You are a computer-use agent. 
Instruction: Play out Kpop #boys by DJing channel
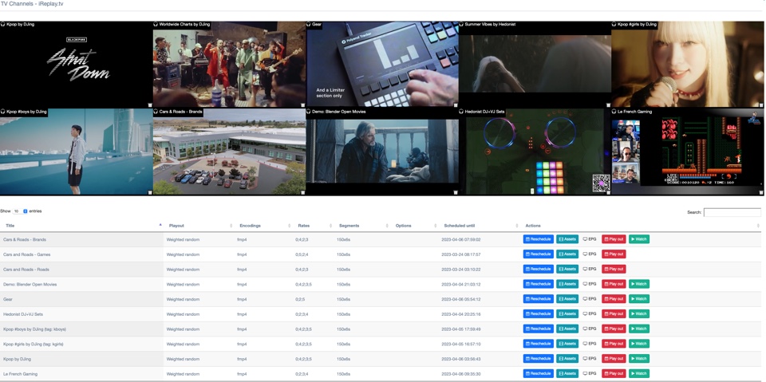point(614,329)
